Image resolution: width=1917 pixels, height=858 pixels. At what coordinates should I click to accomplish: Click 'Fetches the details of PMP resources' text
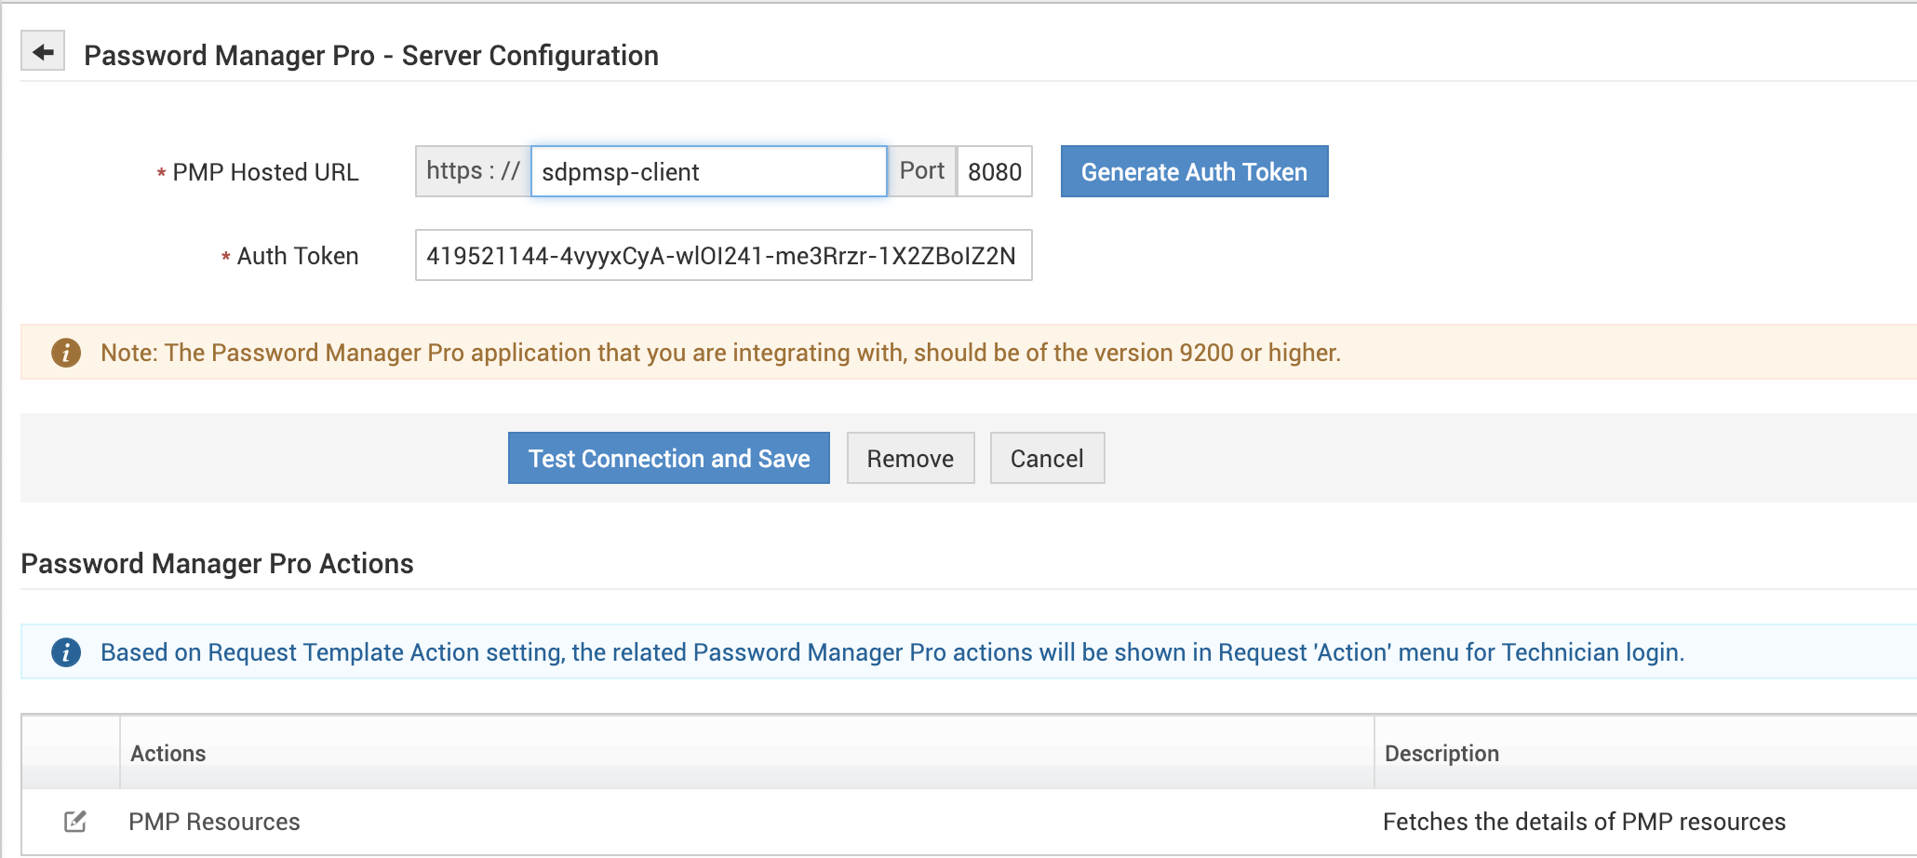pos(1584,822)
